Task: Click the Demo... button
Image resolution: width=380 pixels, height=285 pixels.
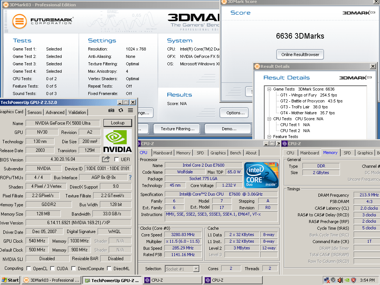Action: pos(228,129)
